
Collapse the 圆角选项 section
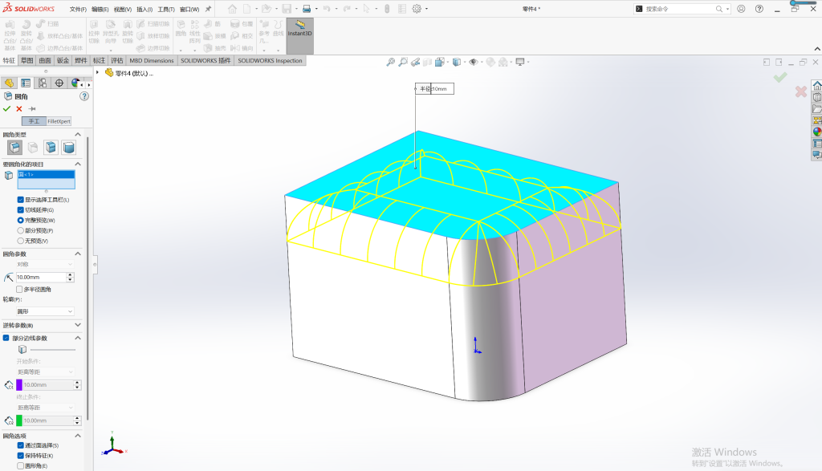pos(78,436)
